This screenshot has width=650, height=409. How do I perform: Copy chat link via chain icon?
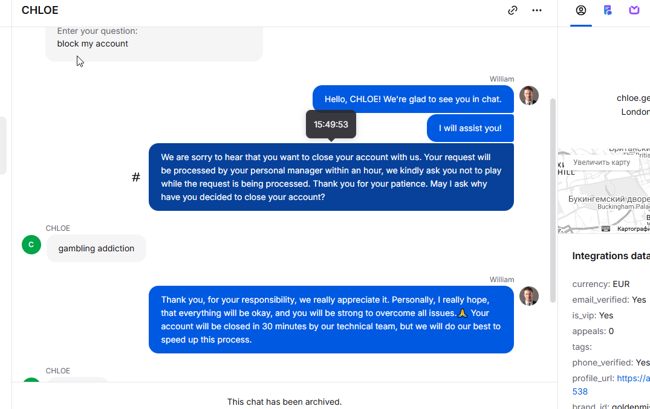pyautogui.click(x=513, y=10)
